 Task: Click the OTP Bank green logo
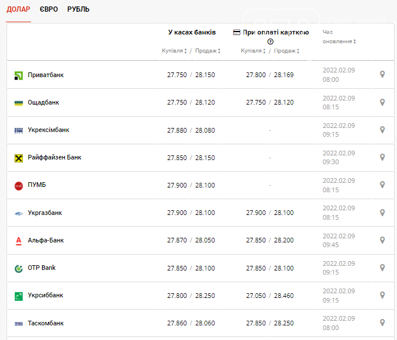point(19,269)
